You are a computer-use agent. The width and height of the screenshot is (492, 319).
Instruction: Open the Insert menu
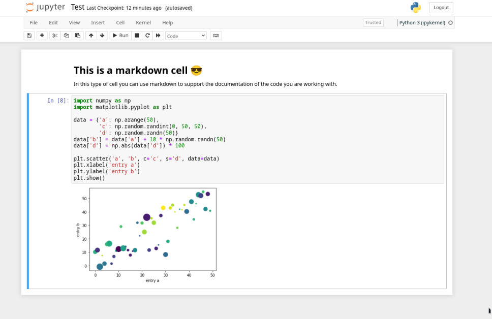[x=98, y=22]
